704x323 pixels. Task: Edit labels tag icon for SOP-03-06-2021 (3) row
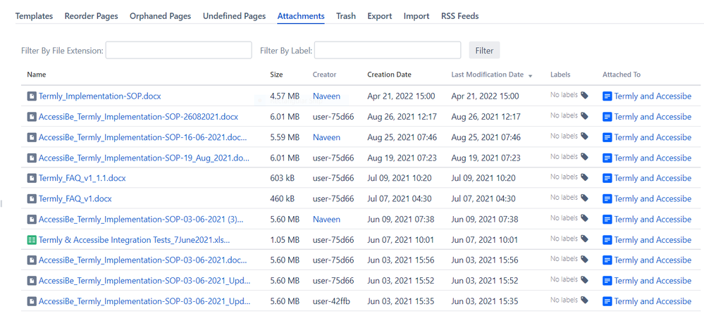[x=584, y=218]
